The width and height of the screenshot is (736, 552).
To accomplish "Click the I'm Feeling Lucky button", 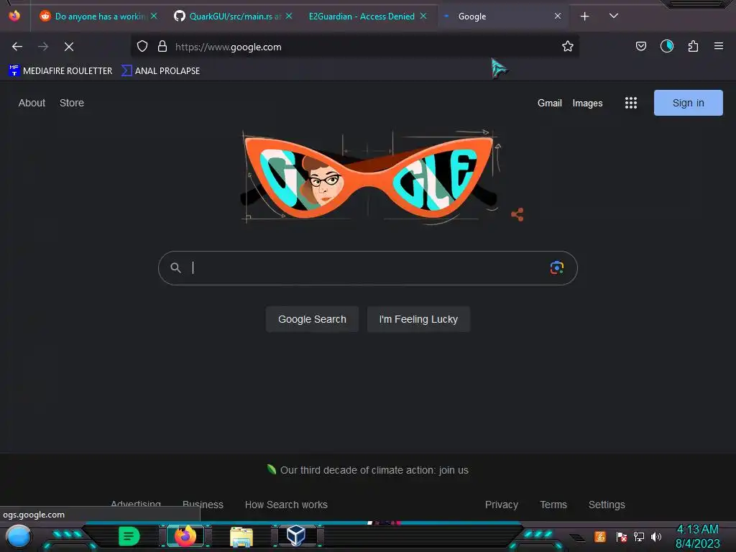I will (418, 319).
